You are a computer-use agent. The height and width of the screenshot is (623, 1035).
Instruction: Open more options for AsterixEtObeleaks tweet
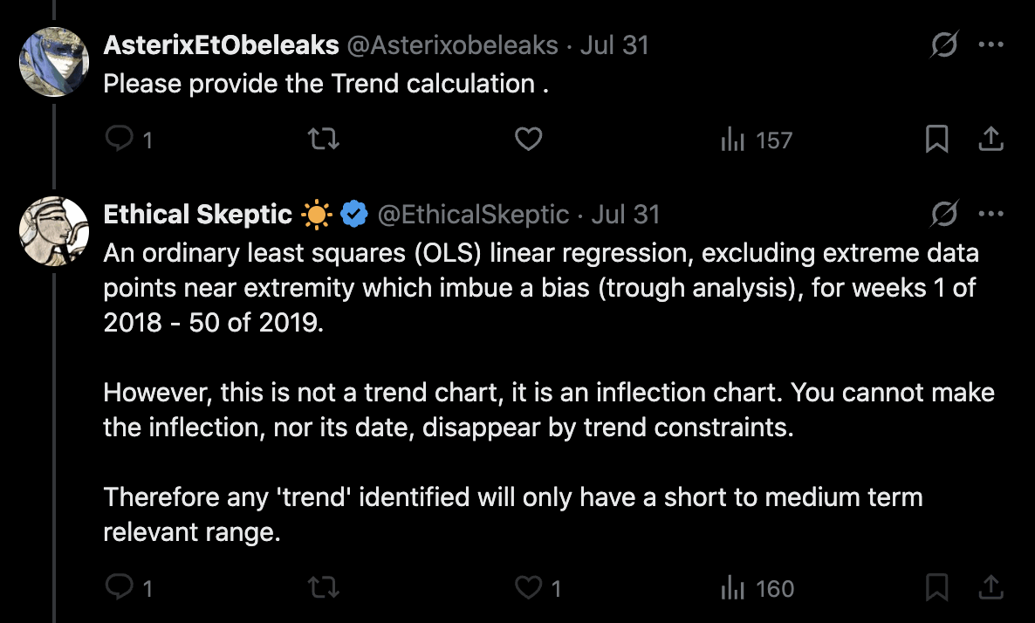tap(991, 44)
